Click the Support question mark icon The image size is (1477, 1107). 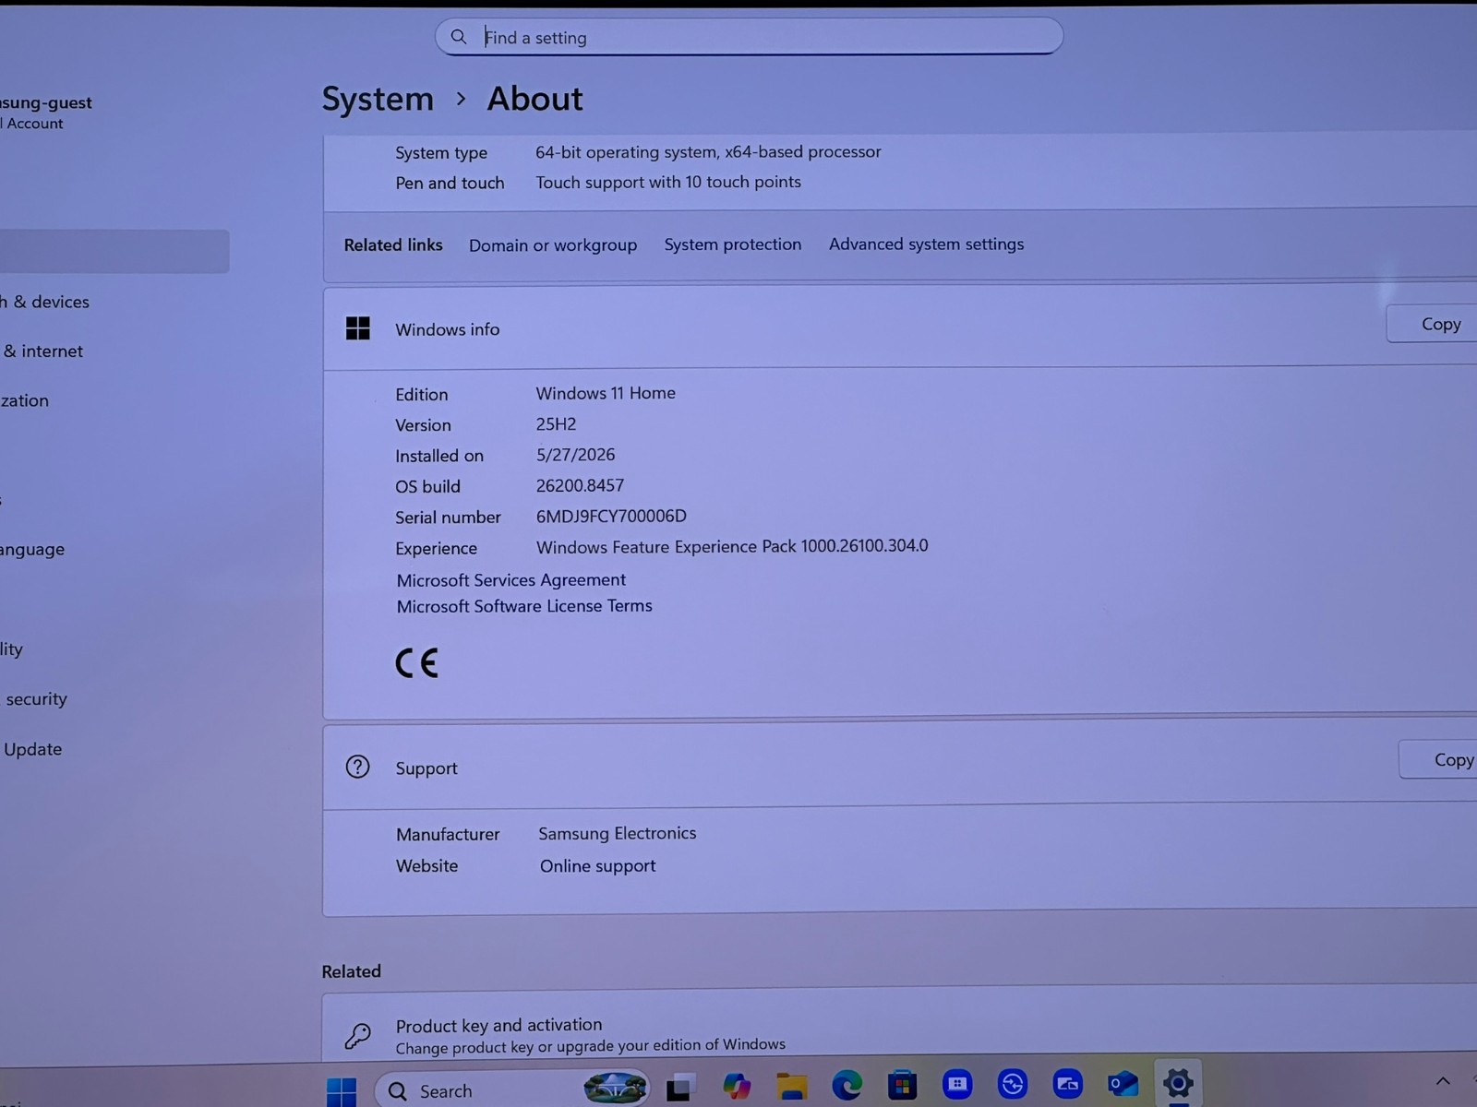(x=357, y=767)
